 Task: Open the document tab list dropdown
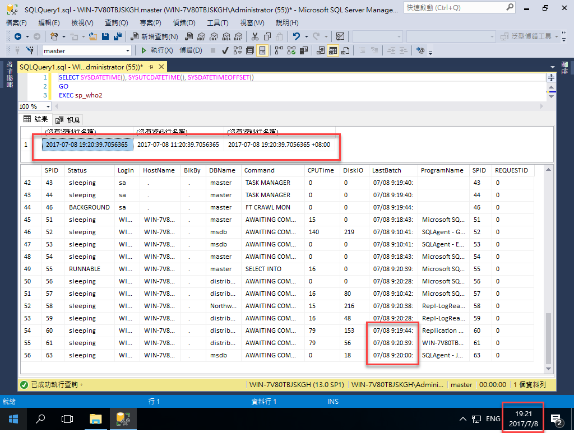(552, 67)
